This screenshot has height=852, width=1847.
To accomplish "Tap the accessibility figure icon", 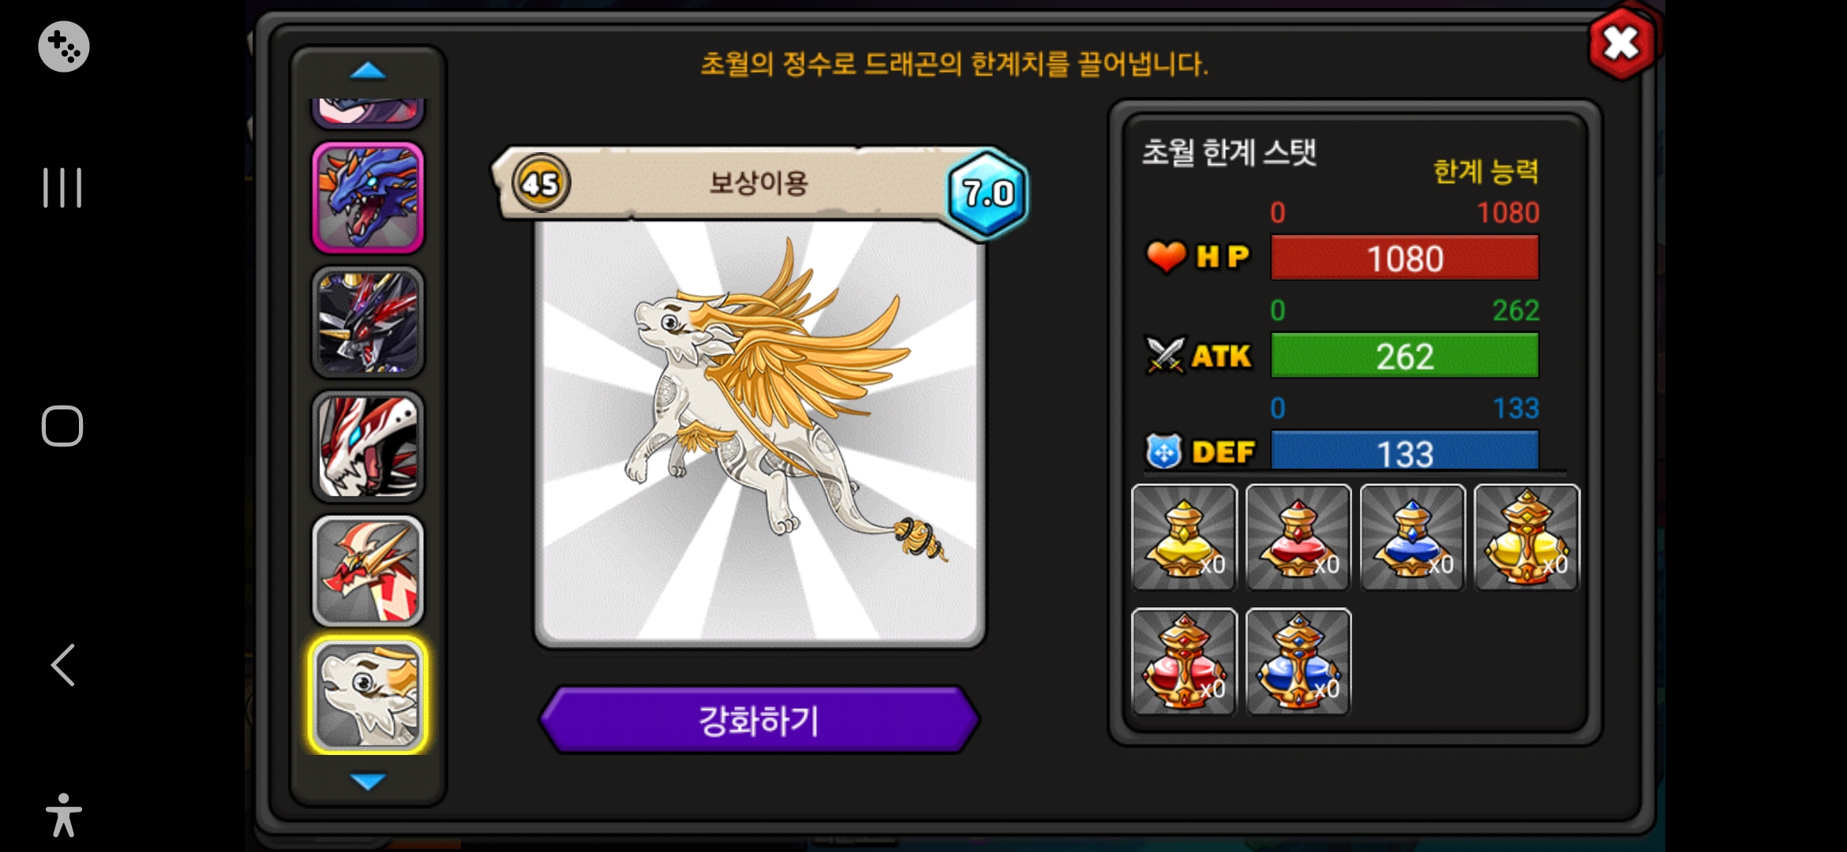I will 63,815.
